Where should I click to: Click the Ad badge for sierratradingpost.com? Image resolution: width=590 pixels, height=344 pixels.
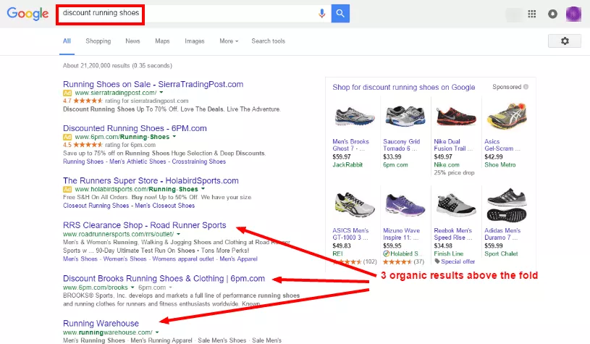click(x=67, y=93)
